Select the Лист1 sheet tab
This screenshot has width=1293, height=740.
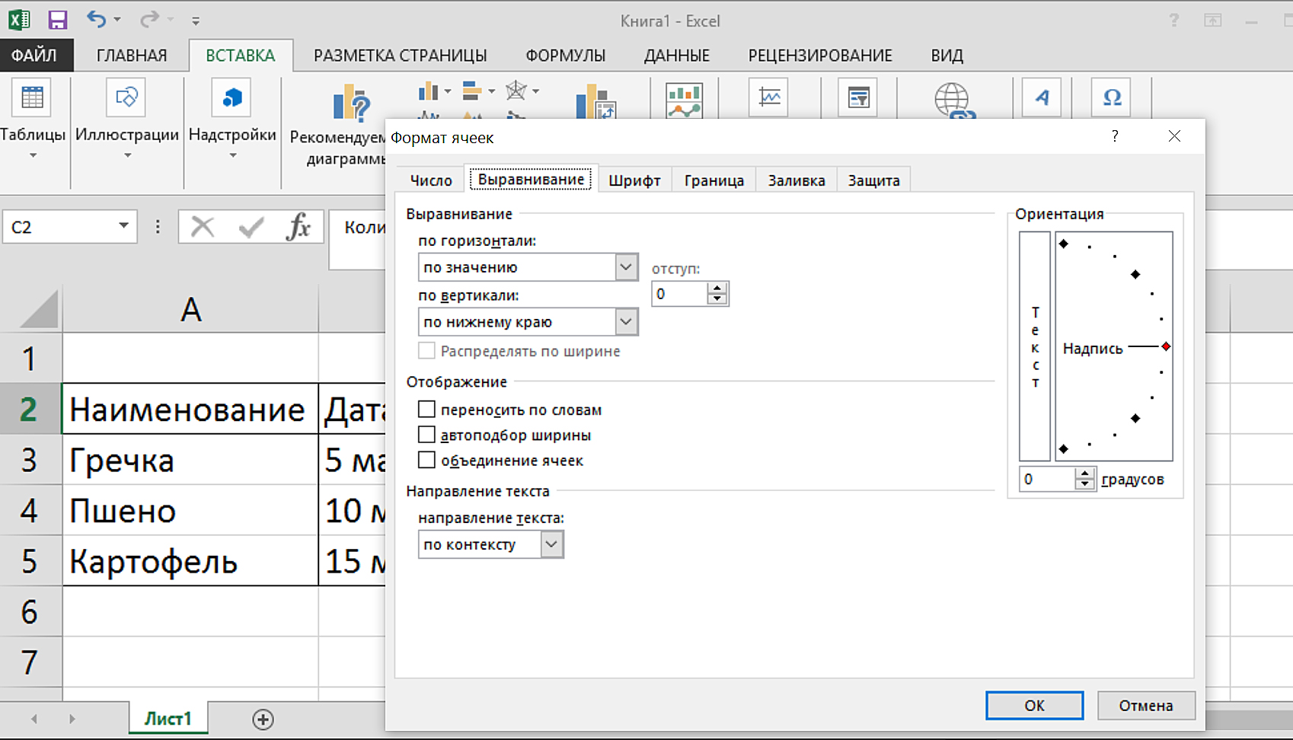coord(168,719)
